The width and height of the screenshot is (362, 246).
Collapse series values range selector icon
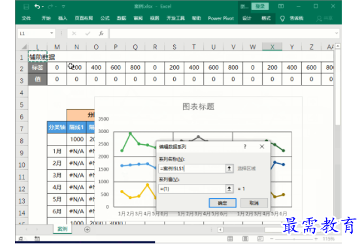(229, 189)
